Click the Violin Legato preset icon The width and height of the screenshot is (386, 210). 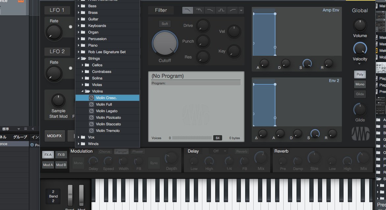(91, 111)
